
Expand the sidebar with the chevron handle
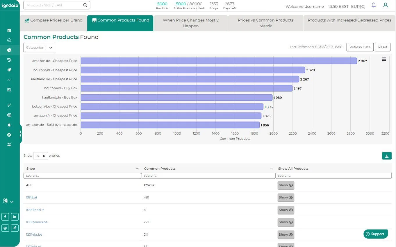click(20, 134)
